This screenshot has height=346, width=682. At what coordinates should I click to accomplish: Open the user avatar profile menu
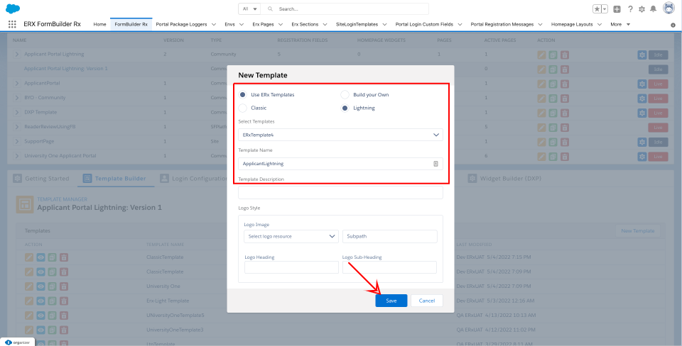[669, 9]
